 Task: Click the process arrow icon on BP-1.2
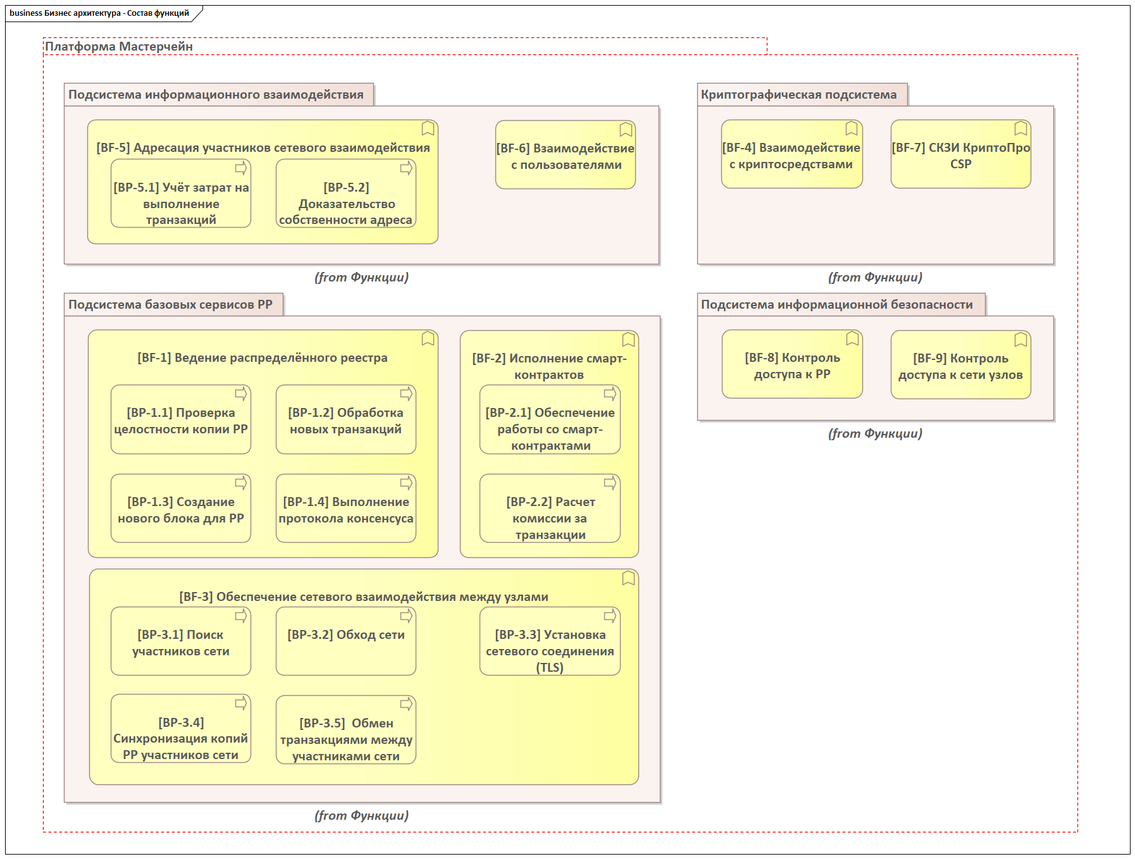click(x=406, y=393)
